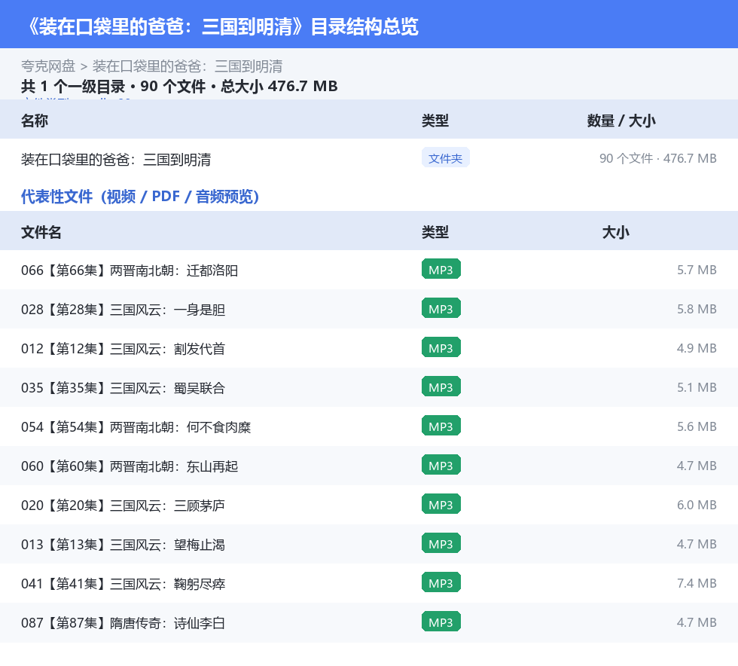
Task: Click MP3 badge for 一身是胆
Action: 441,308
